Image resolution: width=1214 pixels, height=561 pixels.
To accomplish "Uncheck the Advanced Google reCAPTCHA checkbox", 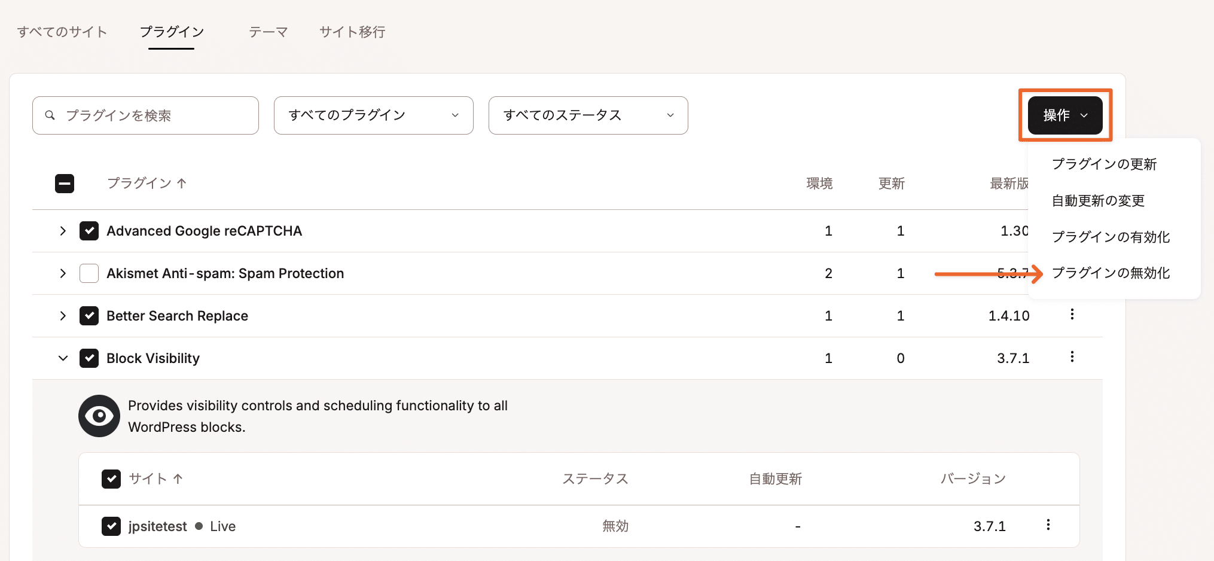I will [89, 230].
